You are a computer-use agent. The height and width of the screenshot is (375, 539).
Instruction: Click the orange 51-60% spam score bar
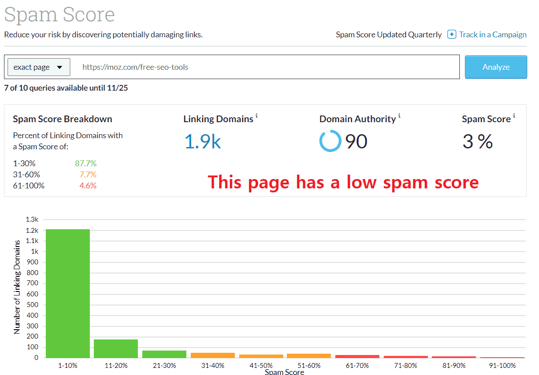[x=309, y=355]
